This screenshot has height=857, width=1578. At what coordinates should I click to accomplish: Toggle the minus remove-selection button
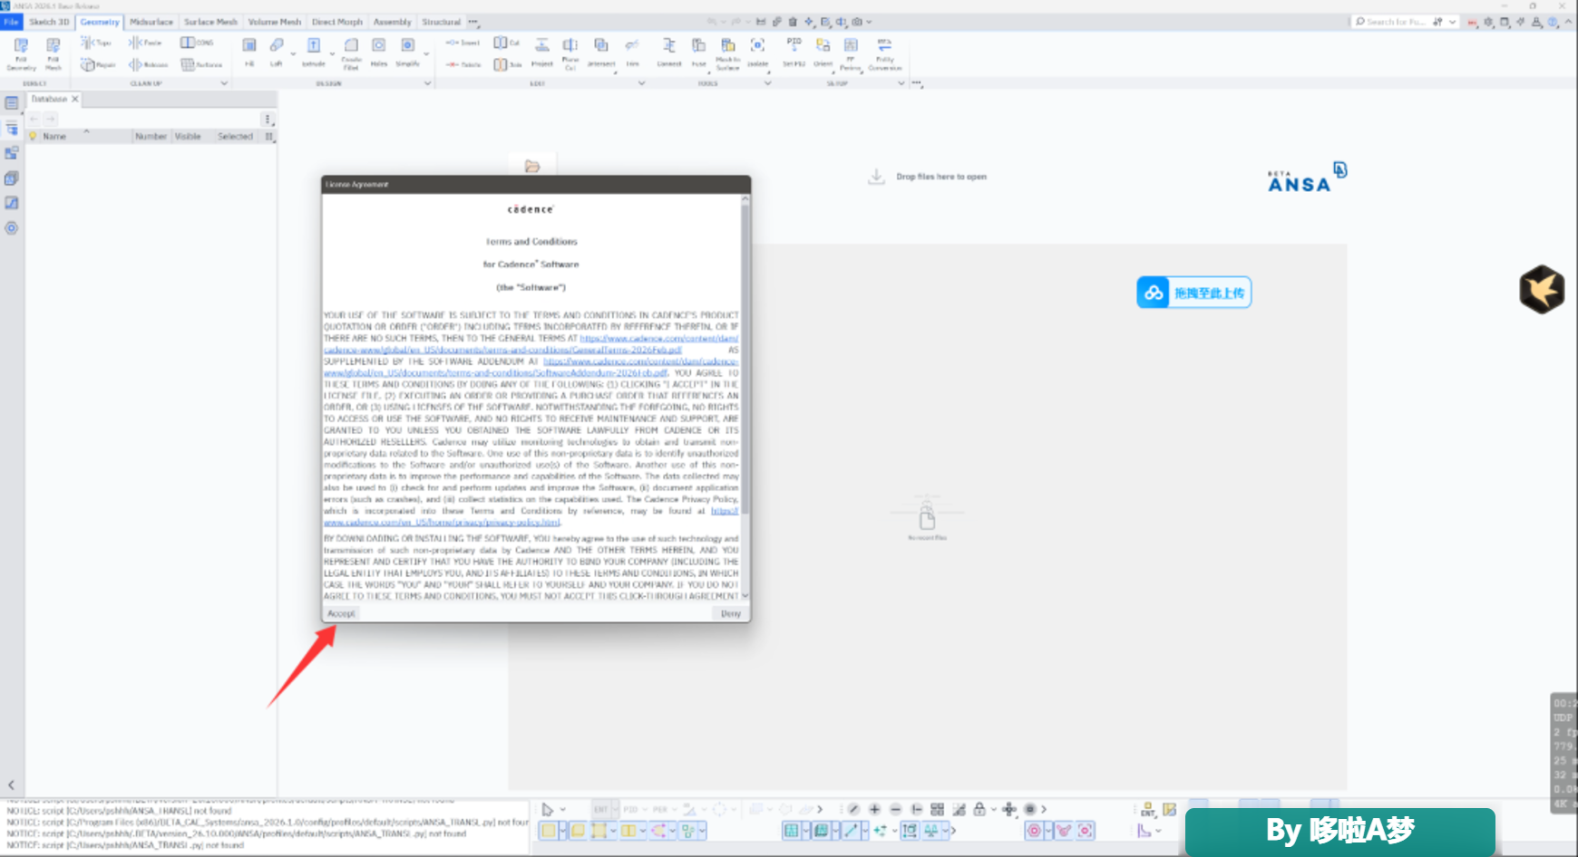(x=896, y=809)
